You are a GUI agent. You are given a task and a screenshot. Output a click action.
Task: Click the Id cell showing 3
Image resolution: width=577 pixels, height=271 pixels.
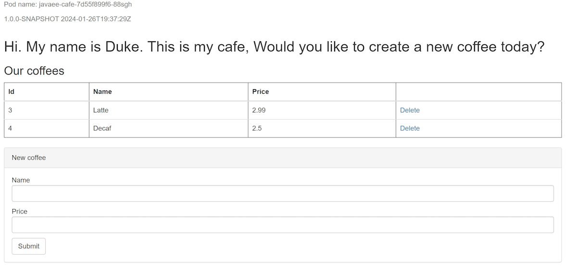click(x=10, y=110)
